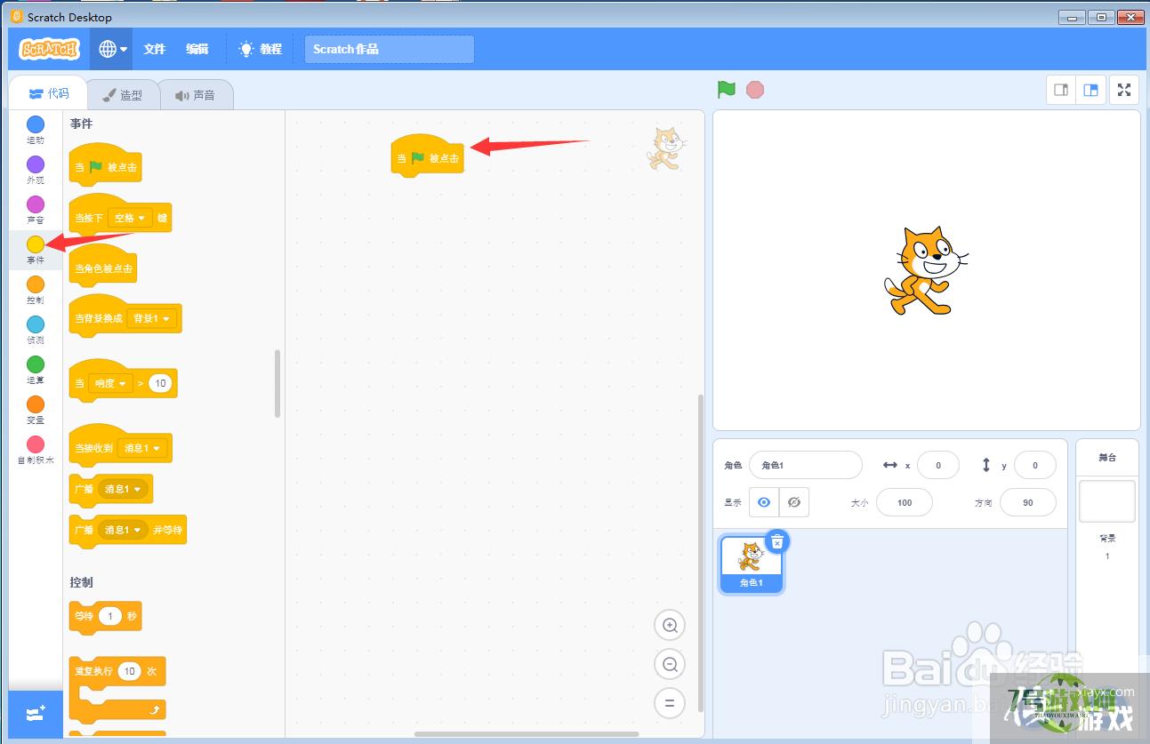Screen dimensions: 1150x744
Task: Click the red stop sign button
Action: pyautogui.click(x=755, y=90)
